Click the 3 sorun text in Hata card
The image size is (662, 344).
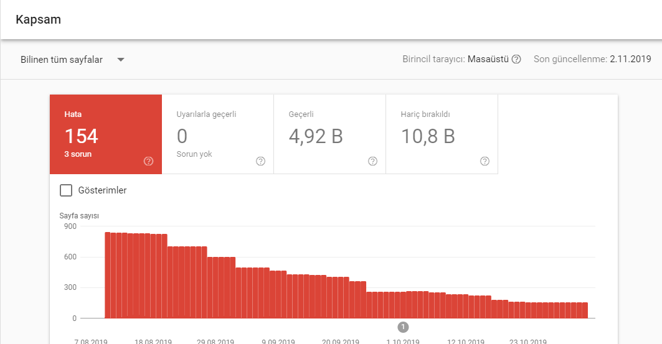[78, 154]
